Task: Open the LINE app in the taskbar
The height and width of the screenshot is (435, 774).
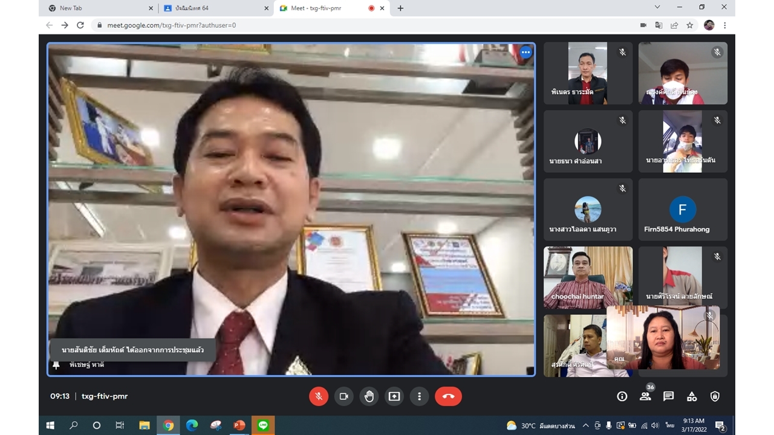Action: coord(263,425)
